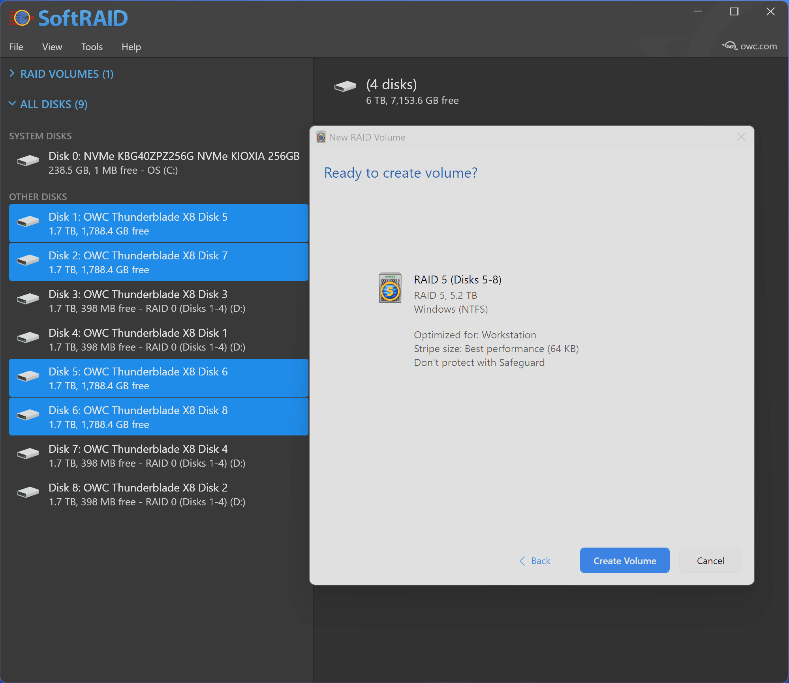
Task: Click the Disk 7 drive icon
Action: pyautogui.click(x=28, y=454)
